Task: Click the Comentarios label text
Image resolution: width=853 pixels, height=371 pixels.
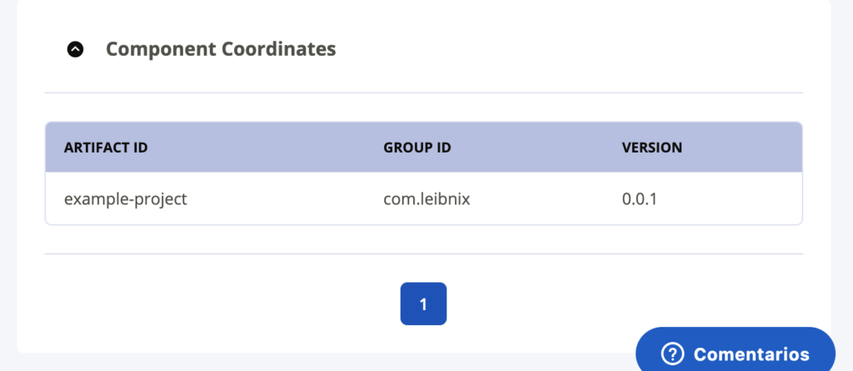Action: point(751,354)
